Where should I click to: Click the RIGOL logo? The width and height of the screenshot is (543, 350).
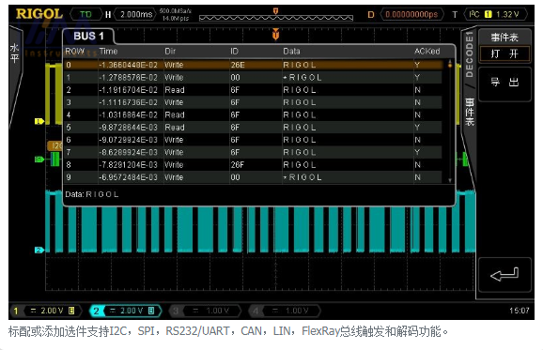click(39, 14)
